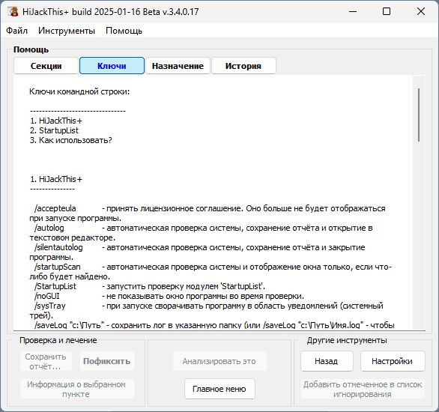Click the /silentautolog key text
Viewport: 439px width, 412px height.
coord(58,247)
